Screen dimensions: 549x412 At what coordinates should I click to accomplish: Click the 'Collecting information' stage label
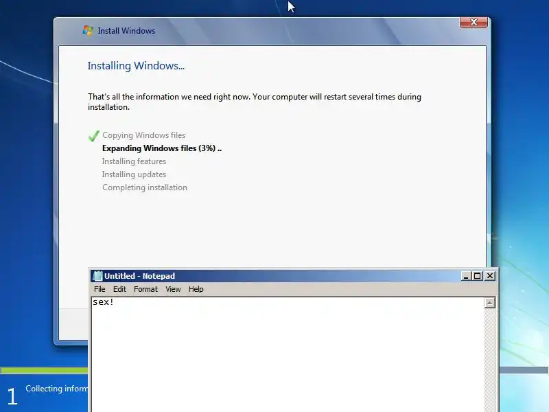pos(57,389)
